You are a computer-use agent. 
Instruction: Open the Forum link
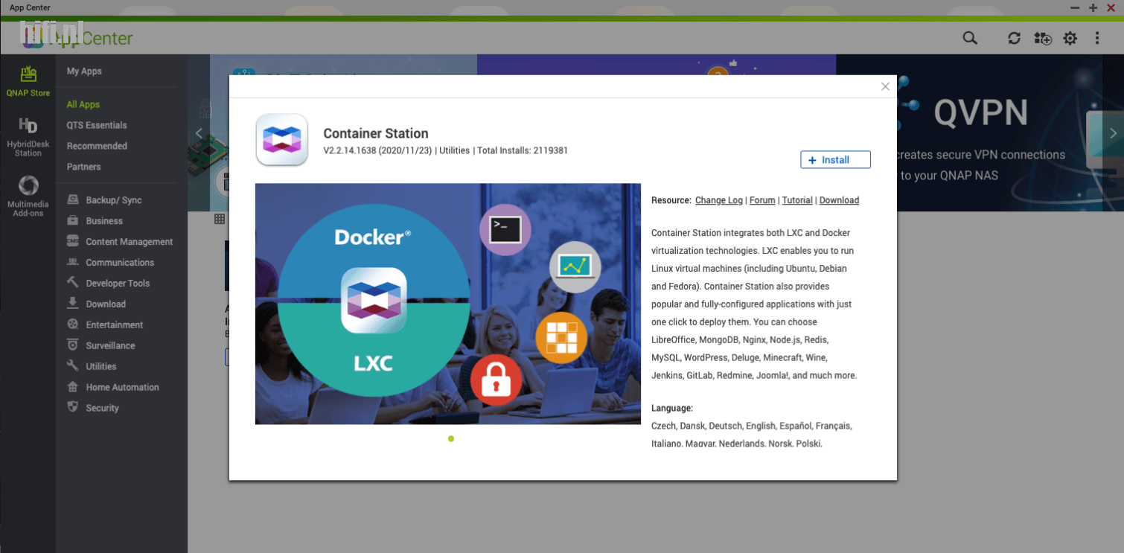762,200
